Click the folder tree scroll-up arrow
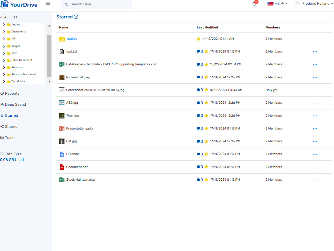Screen dimensions: 334x251 pos(49,26)
